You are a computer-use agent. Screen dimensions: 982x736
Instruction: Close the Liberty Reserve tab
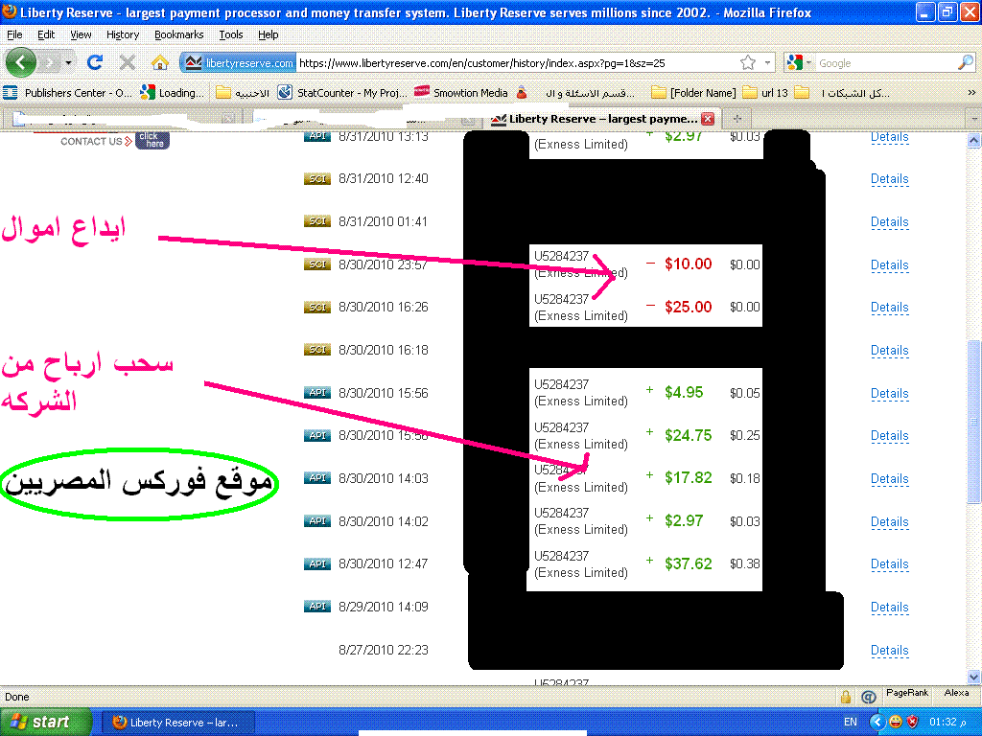click(x=708, y=119)
